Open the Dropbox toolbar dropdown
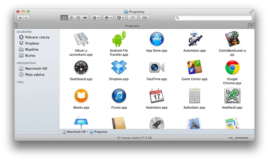The image size is (269, 161). (120, 18)
